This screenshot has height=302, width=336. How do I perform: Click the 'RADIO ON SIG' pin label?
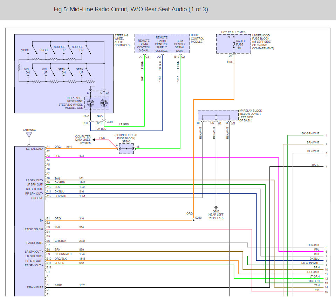coord(34,229)
